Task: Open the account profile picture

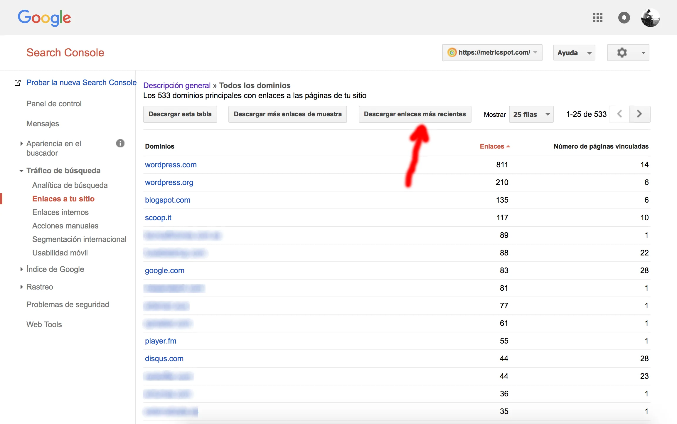Action: (650, 18)
